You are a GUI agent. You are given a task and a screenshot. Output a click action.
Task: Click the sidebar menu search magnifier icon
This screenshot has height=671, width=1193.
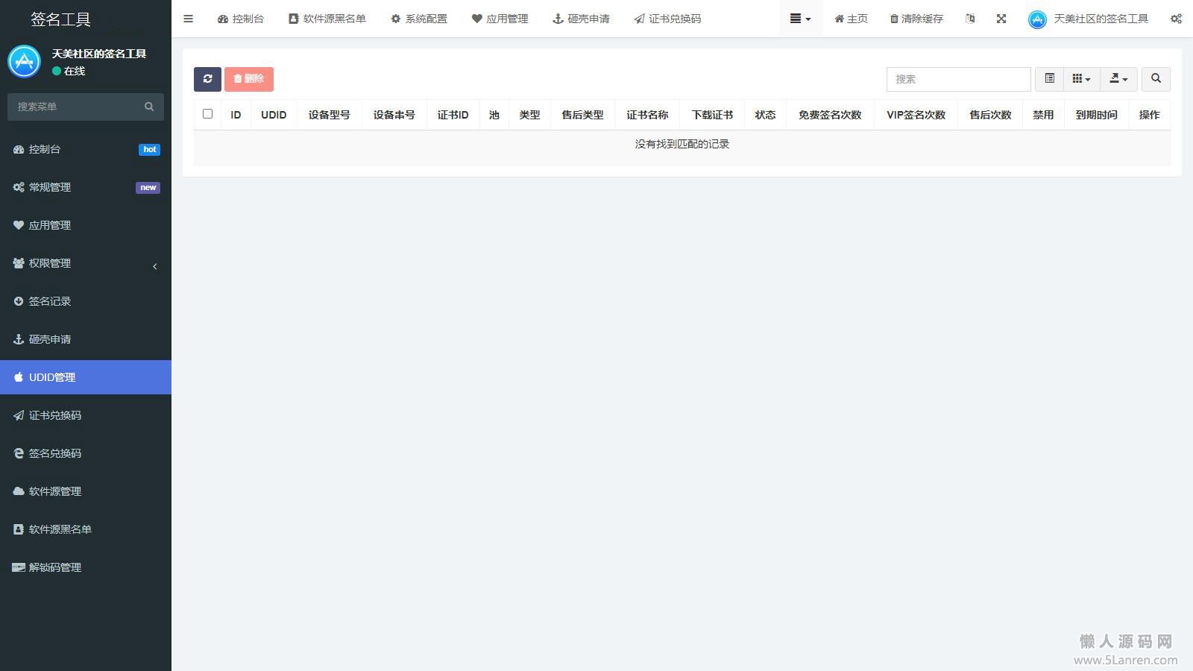tap(149, 107)
